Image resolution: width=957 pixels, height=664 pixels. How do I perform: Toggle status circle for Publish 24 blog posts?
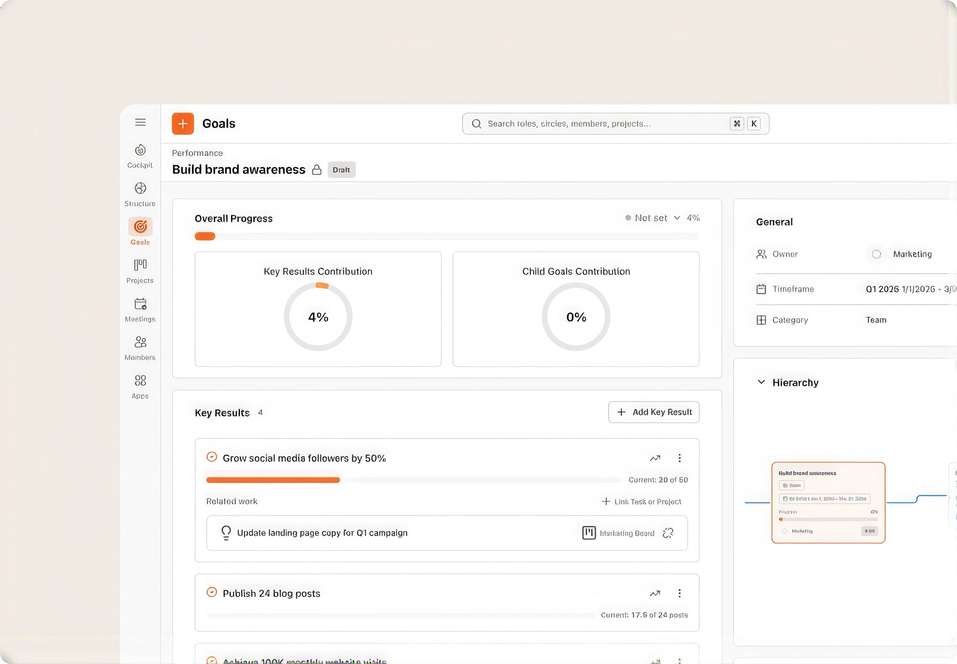point(212,592)
